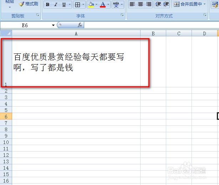
Task: Apply the yellow fill color bucket
Action: coord(91,5)
